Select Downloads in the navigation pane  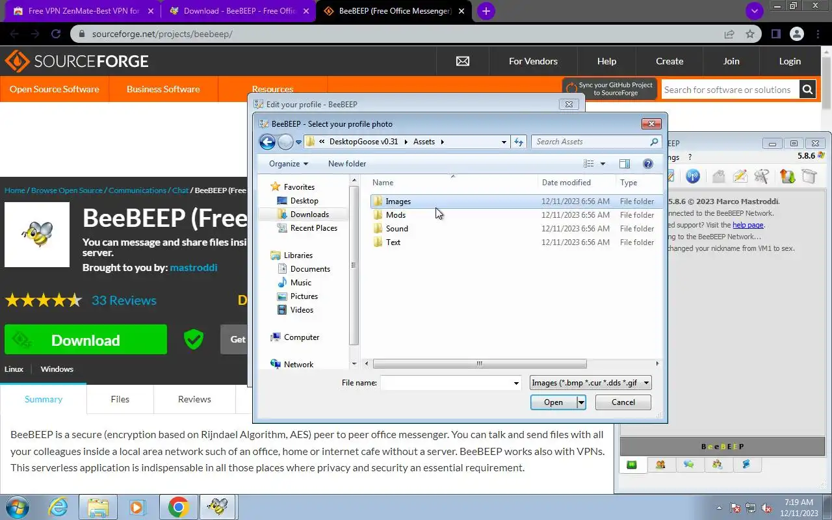coord(309,214)
